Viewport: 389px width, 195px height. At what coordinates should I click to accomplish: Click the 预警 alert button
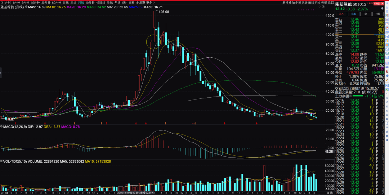click(x=378, y=14)
